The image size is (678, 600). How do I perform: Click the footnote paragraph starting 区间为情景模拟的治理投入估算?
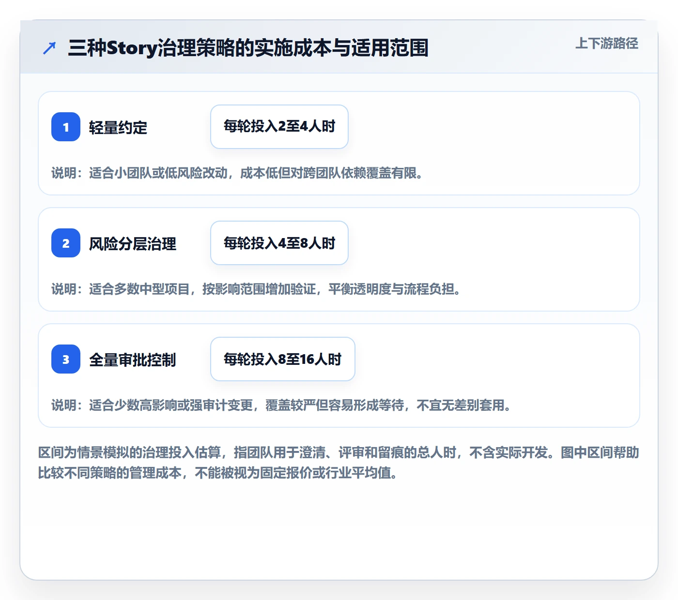point(339,463)
